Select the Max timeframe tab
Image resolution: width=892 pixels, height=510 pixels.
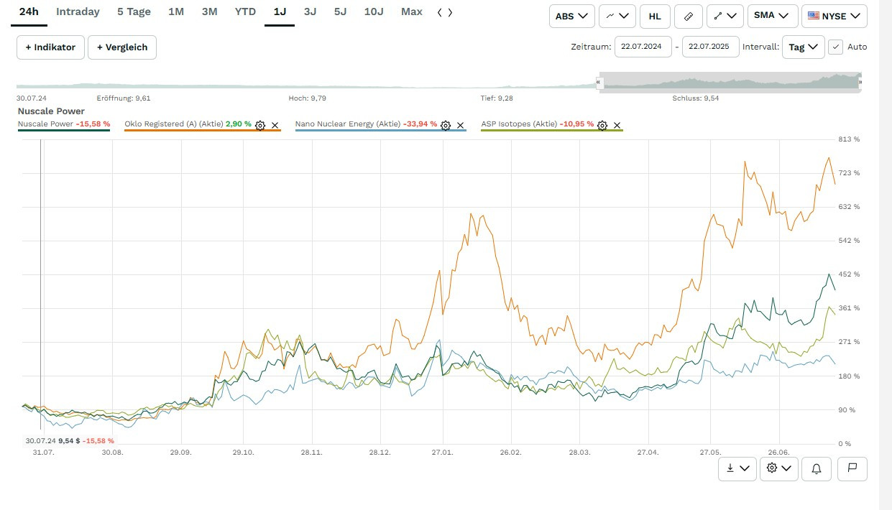(412, 12)
